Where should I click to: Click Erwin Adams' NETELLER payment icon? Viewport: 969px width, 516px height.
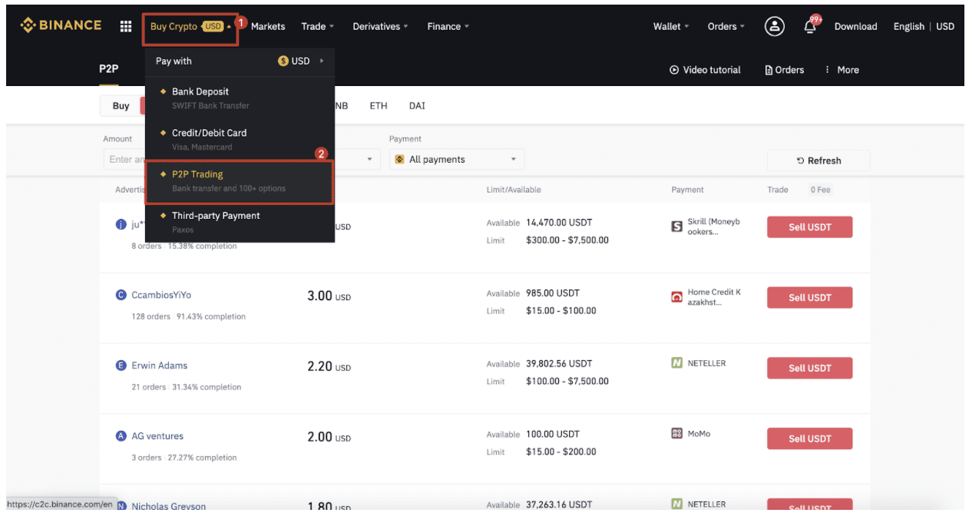pos(677,363)
